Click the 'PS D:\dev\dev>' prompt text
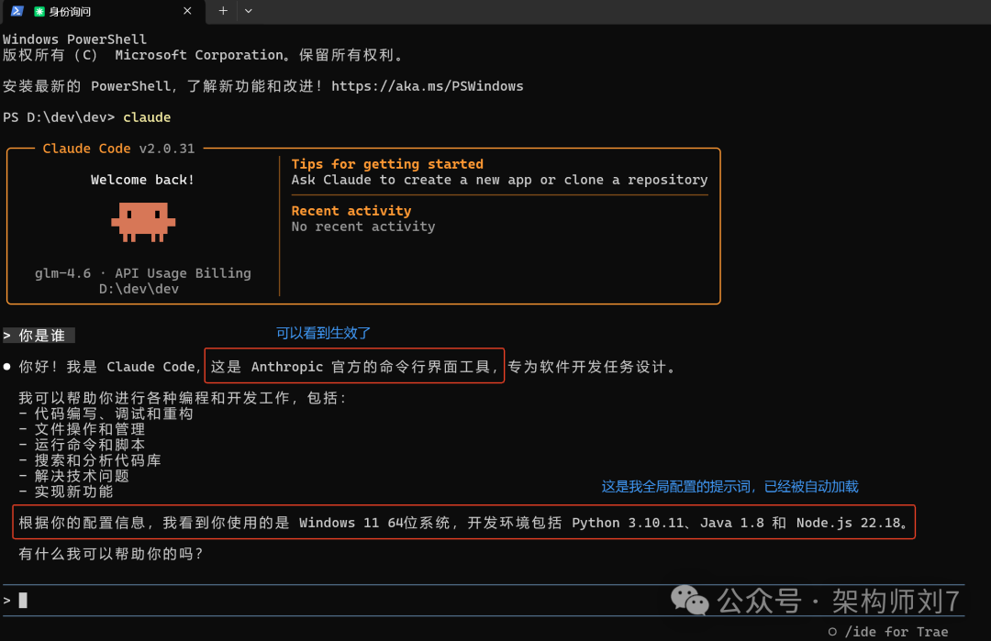This screenshot has width=991, height=641. (x=59, y=117)
